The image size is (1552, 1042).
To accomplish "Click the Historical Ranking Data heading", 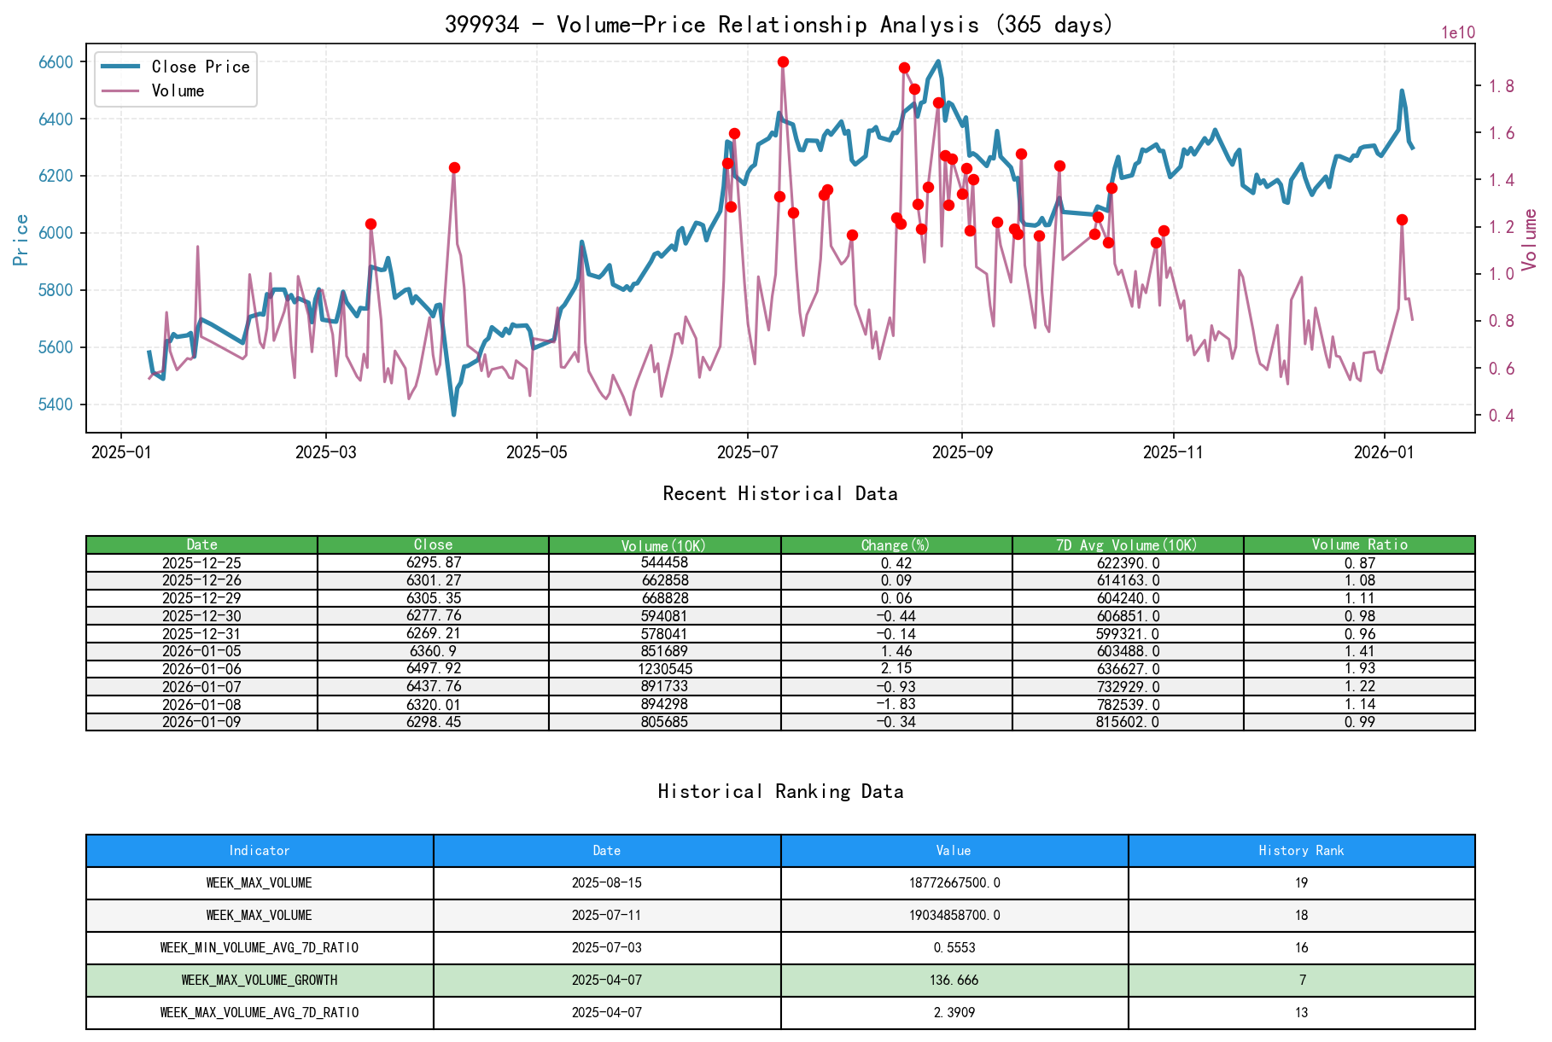I will 779,791.
